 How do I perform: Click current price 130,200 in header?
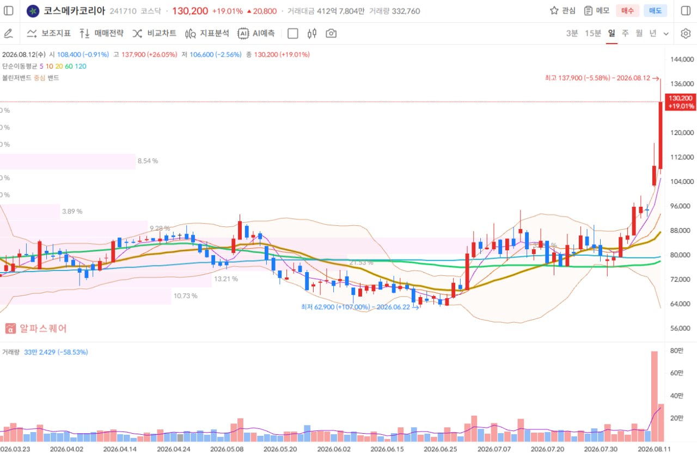[190, 11]
